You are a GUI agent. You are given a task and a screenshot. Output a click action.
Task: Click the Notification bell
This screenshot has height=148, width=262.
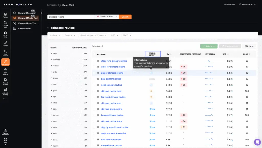point(230,5)
